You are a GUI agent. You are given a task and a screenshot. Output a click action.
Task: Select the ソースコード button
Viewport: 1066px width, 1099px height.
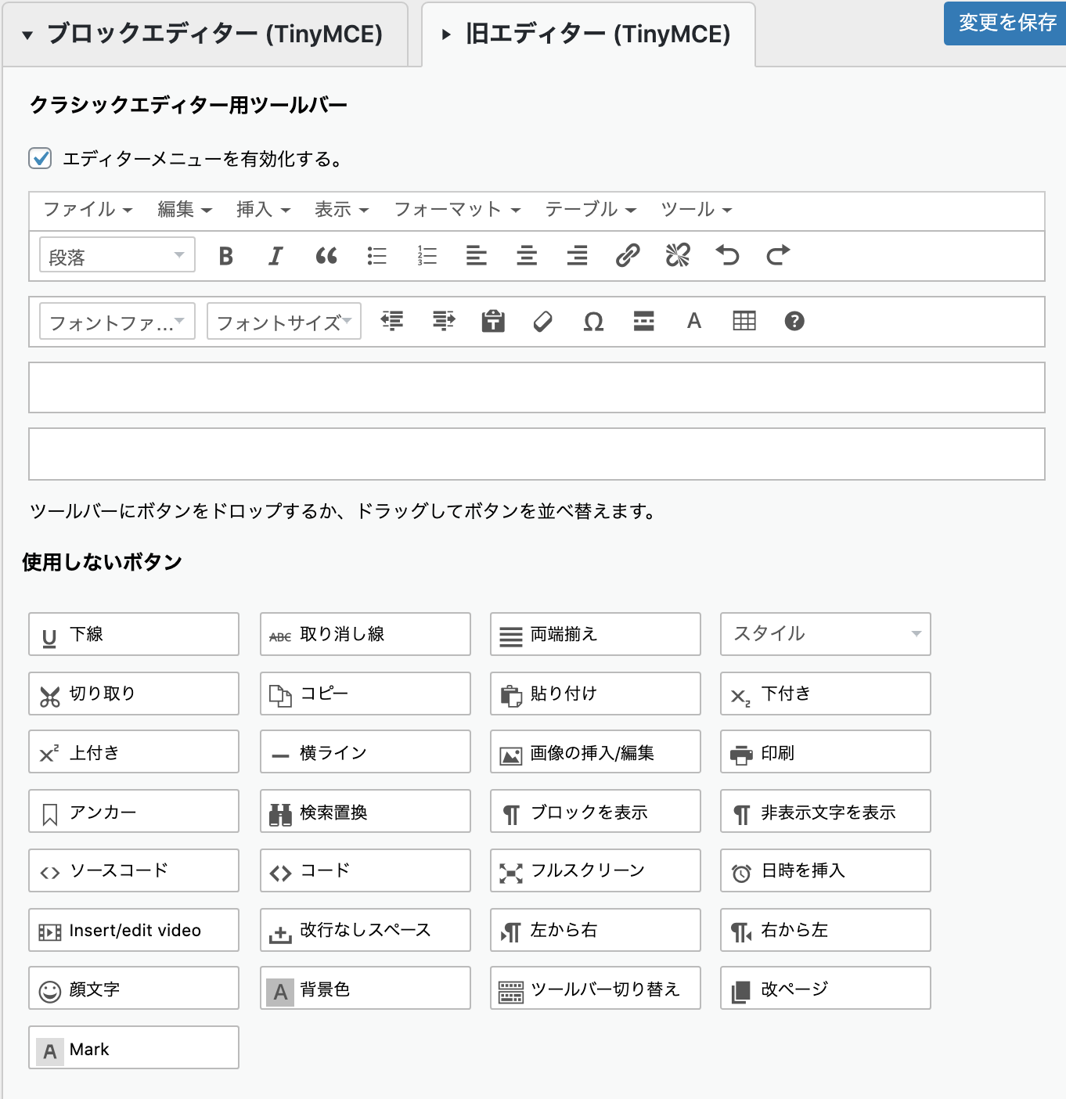134,870
